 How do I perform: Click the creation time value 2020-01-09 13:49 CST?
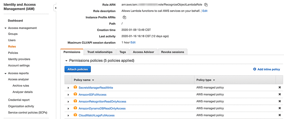pyautogui.click(x=136, y=30)
